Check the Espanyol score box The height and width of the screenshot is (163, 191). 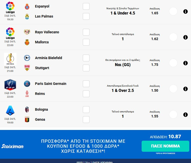click(86, 6)
